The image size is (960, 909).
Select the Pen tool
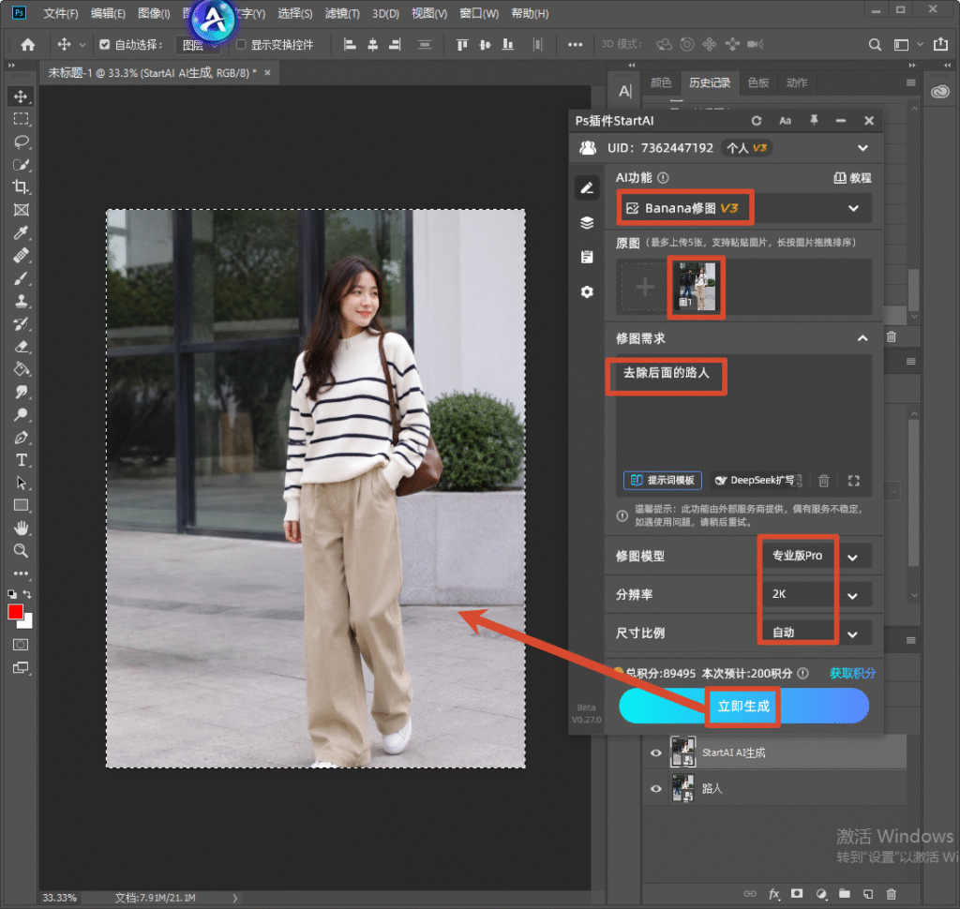pos(21,438)
